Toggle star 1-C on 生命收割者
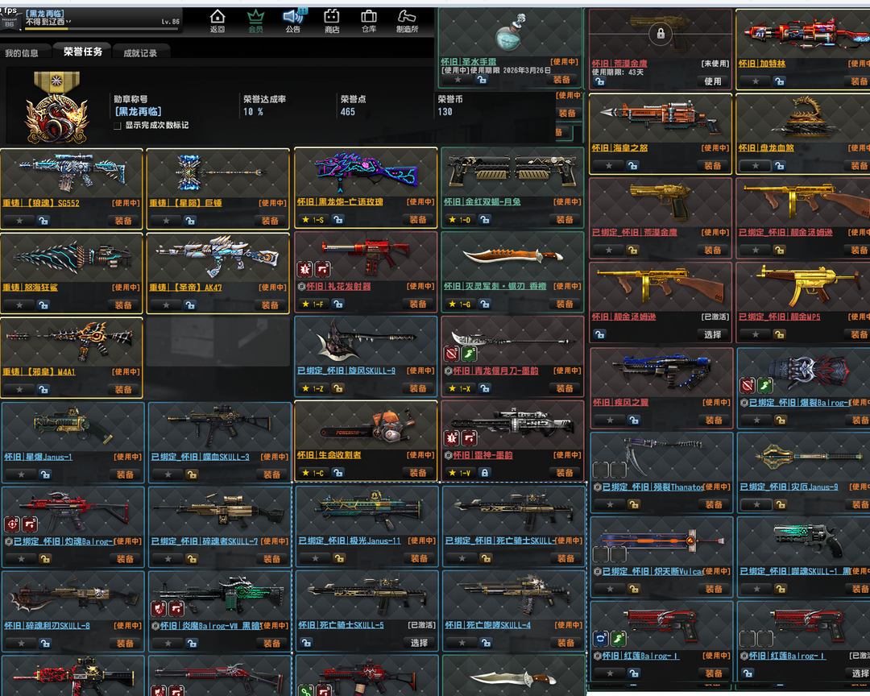870x696 pixels. (313, 473)
